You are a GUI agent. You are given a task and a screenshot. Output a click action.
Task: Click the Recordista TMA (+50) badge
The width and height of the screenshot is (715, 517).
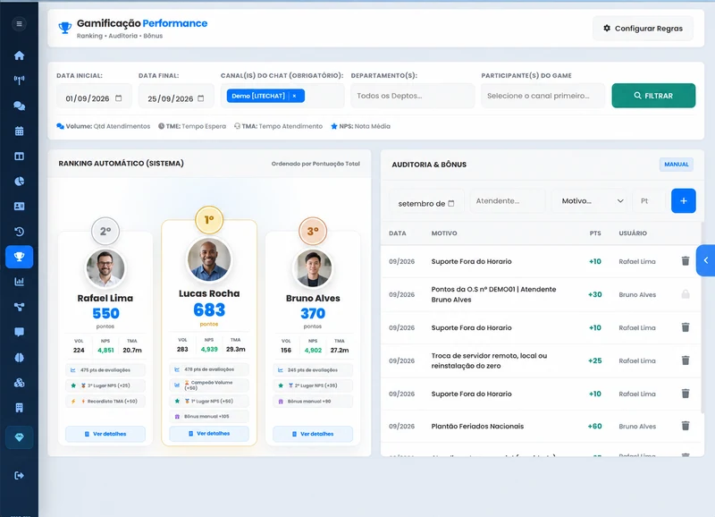pyautogui.click(x=105, y=401)
